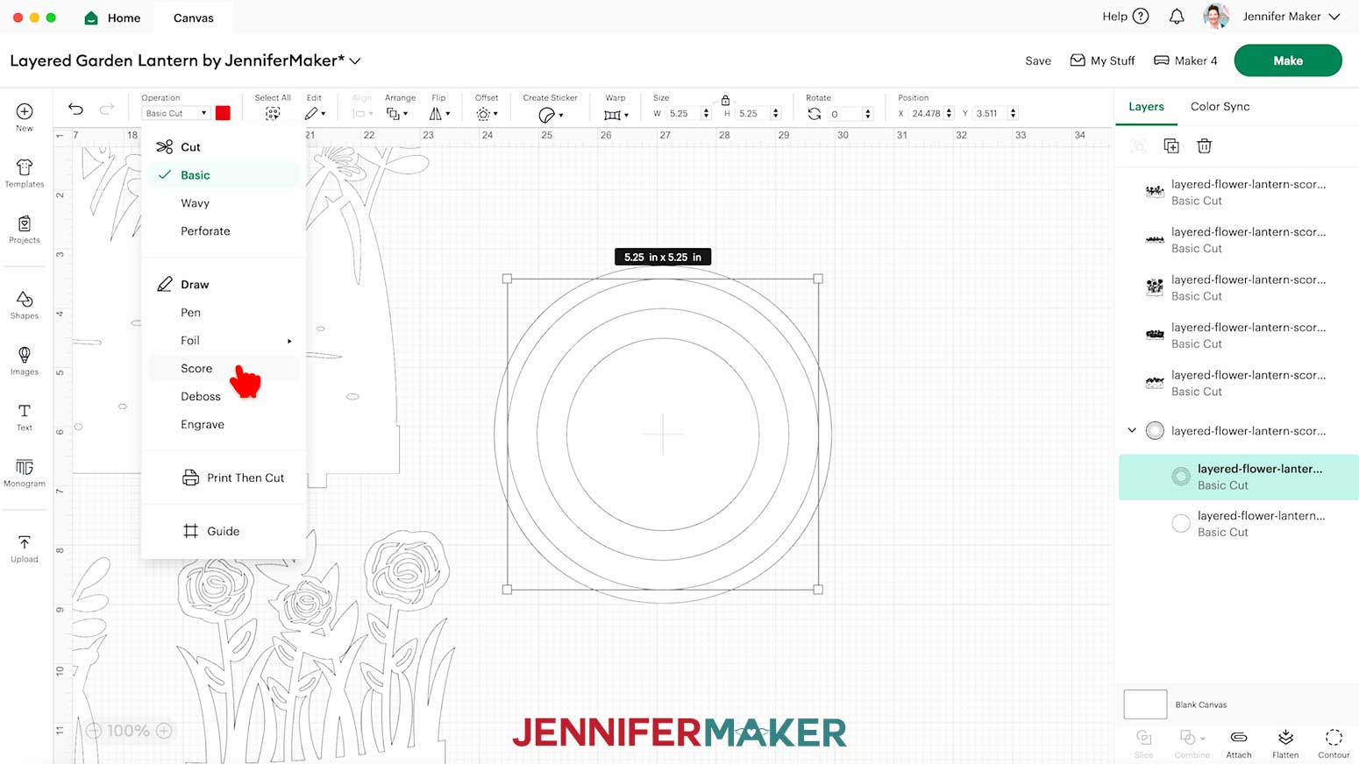1359x764 pixels.
Task: Open the Images library
Action: point(25,360)
